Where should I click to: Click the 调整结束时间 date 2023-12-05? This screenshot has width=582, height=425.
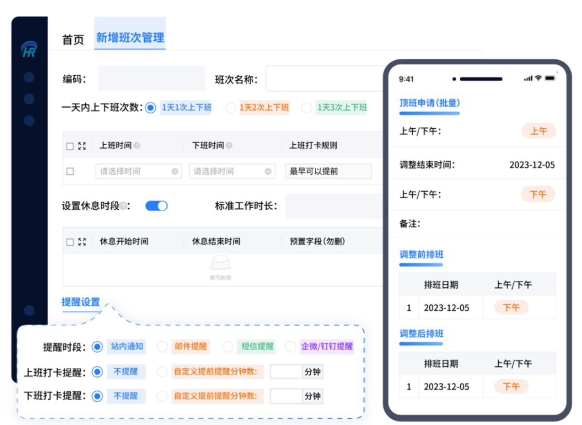point(532,165)
